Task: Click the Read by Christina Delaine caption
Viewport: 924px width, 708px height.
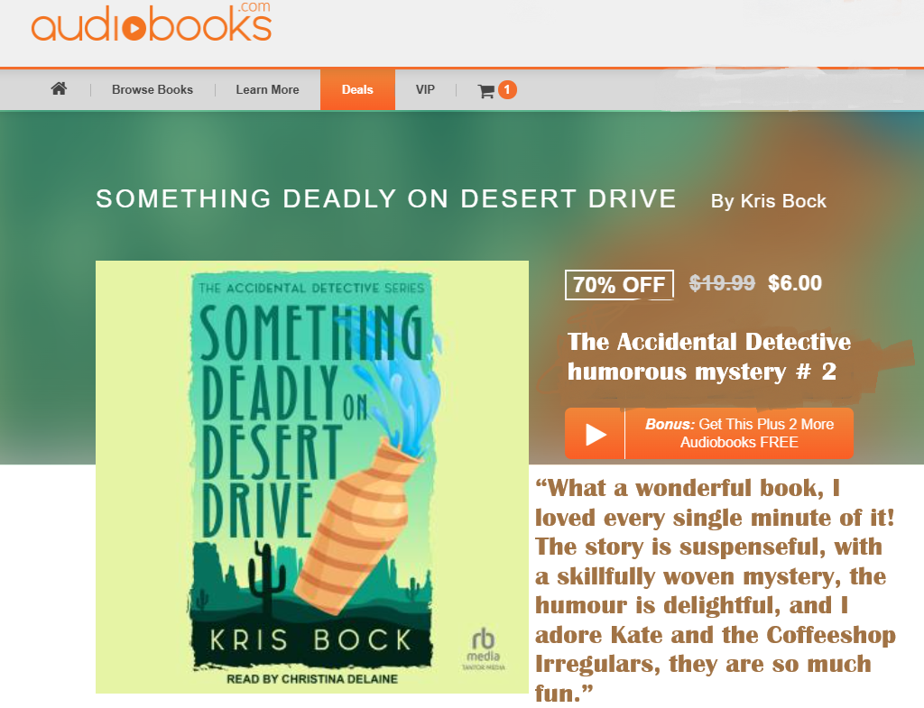Action: [x=311, y=679]
